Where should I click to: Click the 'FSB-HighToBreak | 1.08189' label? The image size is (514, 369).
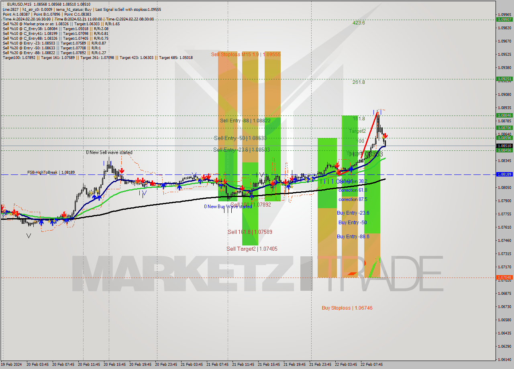[x=51, y=172]
